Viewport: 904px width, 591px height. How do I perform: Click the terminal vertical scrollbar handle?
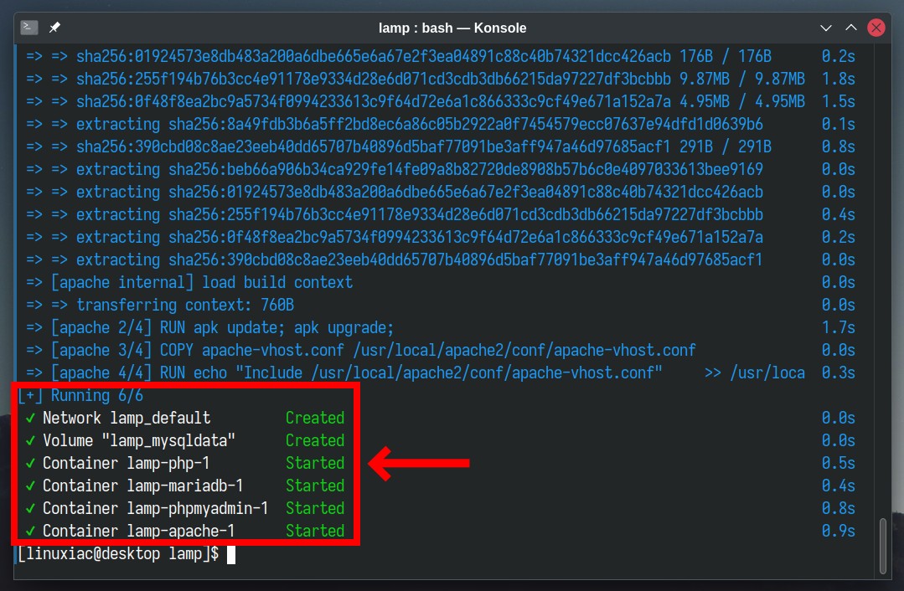pyautogui.click(x=883, y=546)
